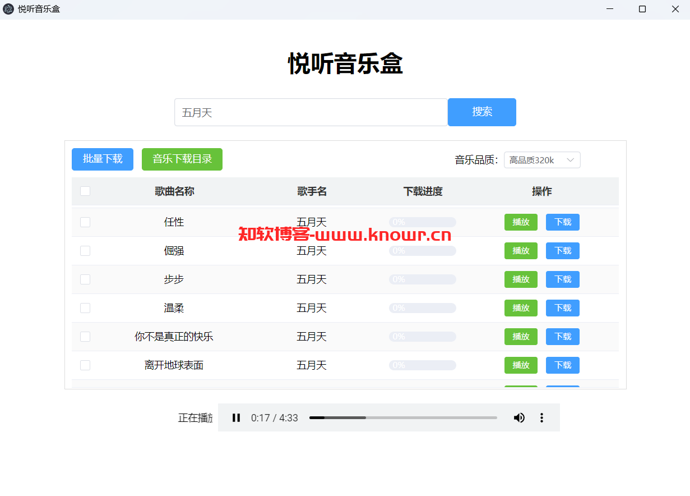Image resolution: width=690 pixels, height=496 pixels.
Task: Click the 下载进度 column header
Action: coord(423,191)
